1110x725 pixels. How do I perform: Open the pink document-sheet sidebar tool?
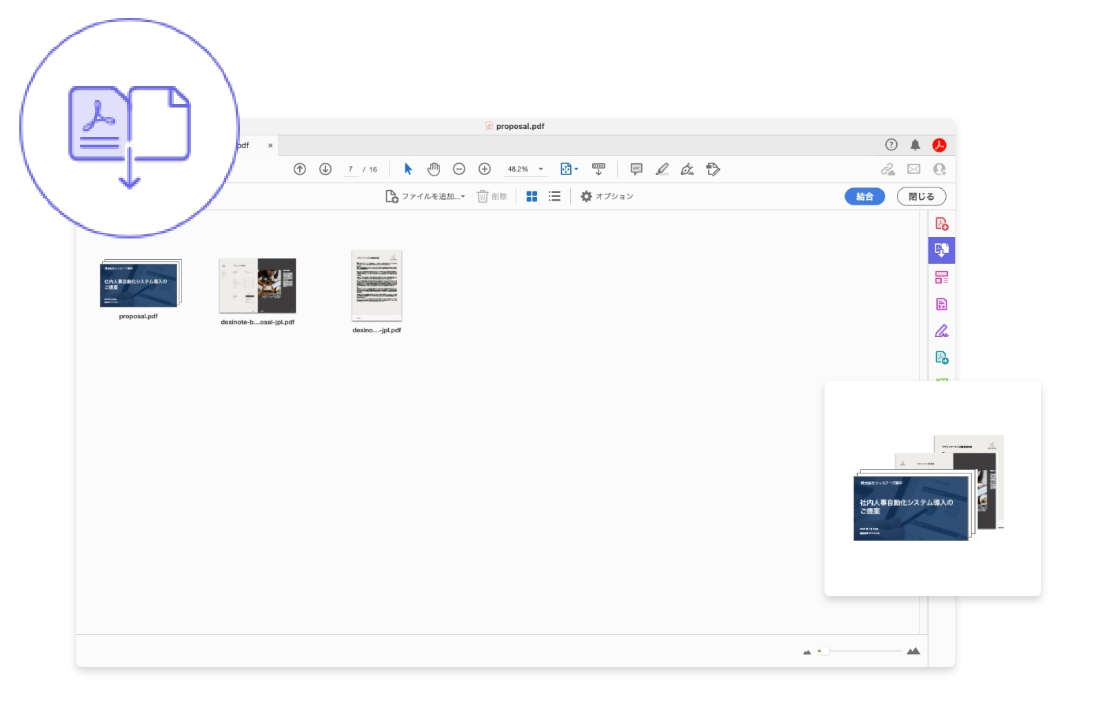pyautogui.click(x=942, y=304)
